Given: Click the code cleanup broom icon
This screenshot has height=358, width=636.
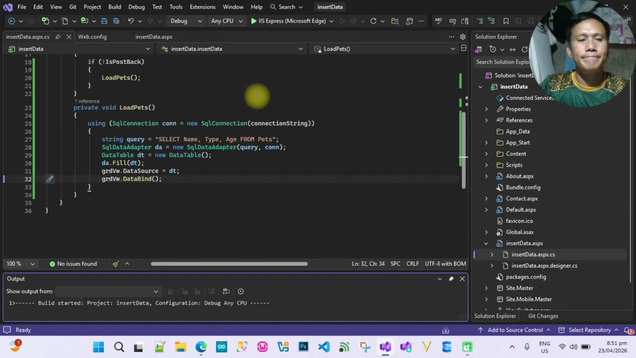Looking at the screenshot, I should click(115, 264).
